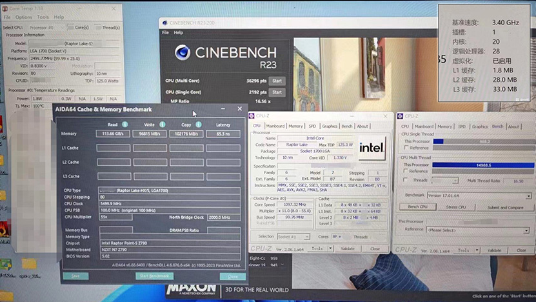This screenshot has height=302, width=536.
Task: Click Save in the AIDA64 benchmark
Action: click(x=75, y=276)
